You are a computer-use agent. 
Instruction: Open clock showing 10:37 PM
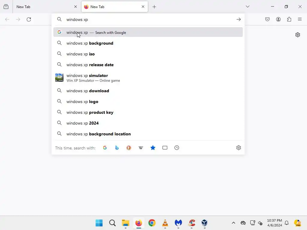pyautogui.click(x=275, y=223)
